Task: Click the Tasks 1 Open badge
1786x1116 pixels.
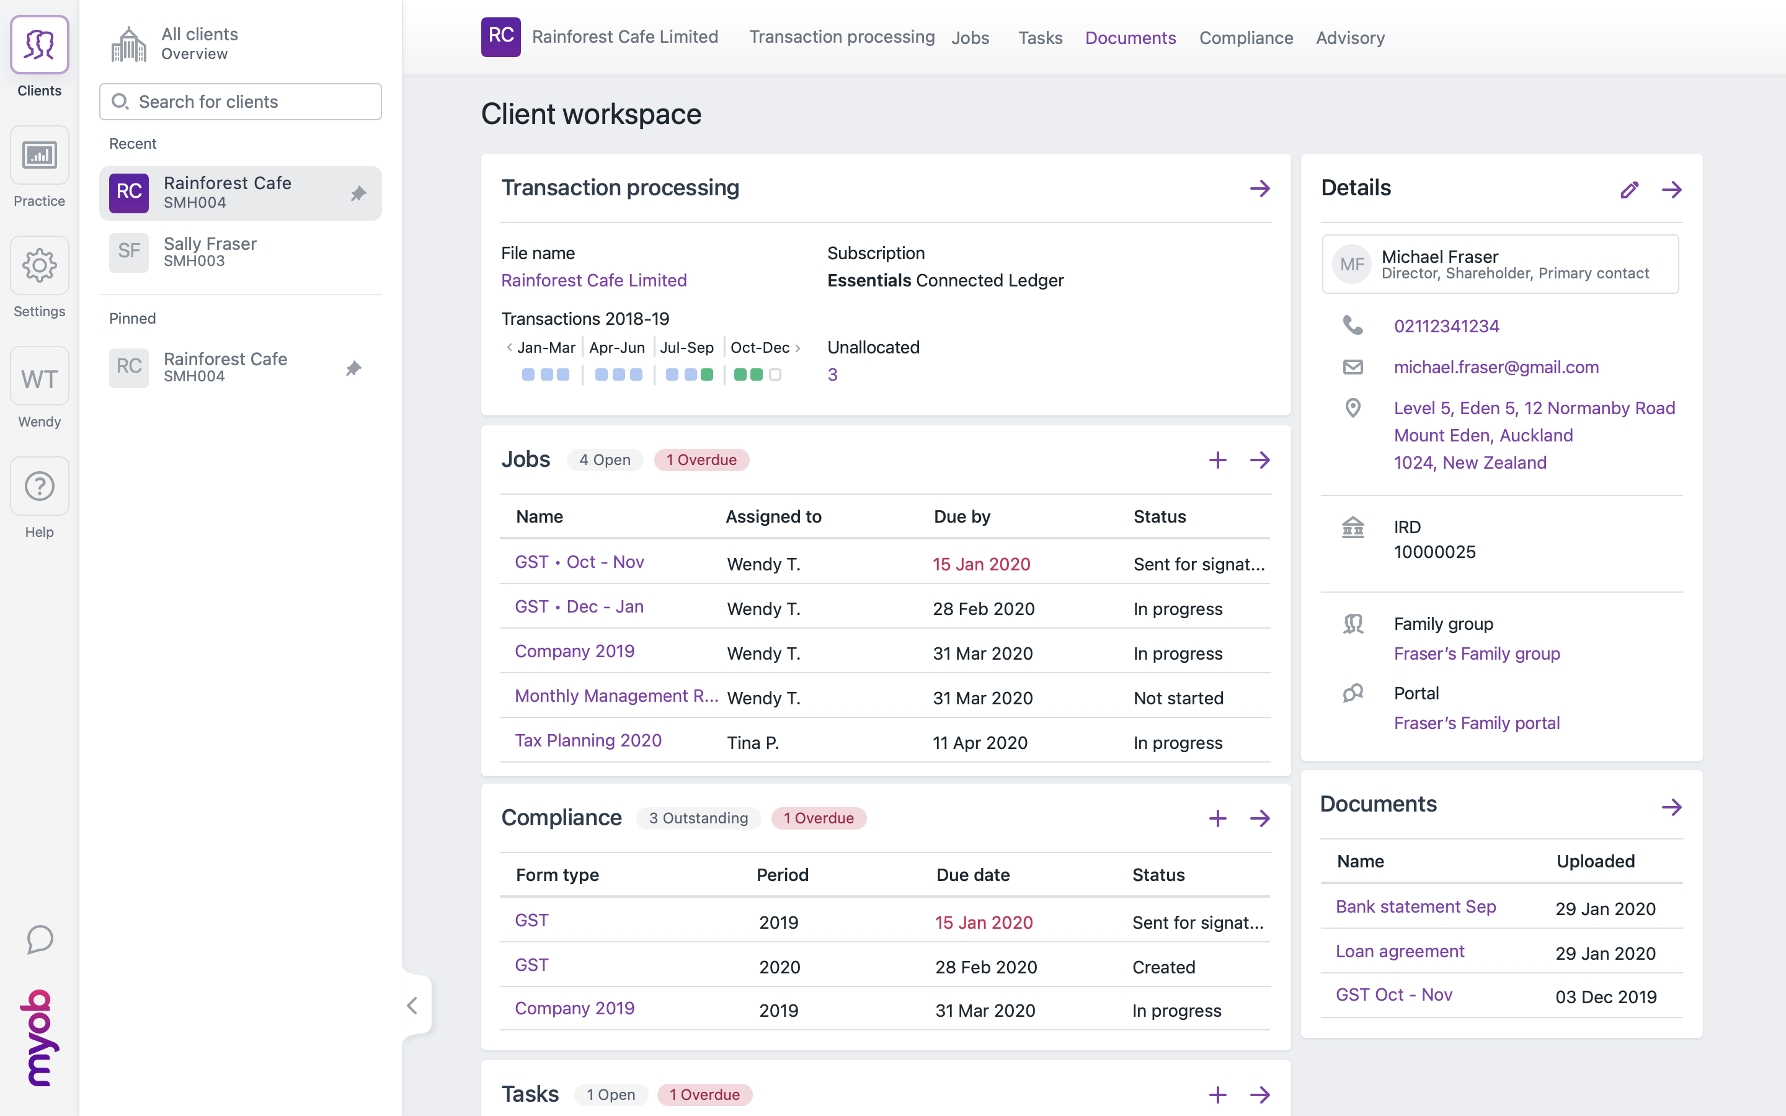Action: pyautogui.click(x=611, y=1094)
